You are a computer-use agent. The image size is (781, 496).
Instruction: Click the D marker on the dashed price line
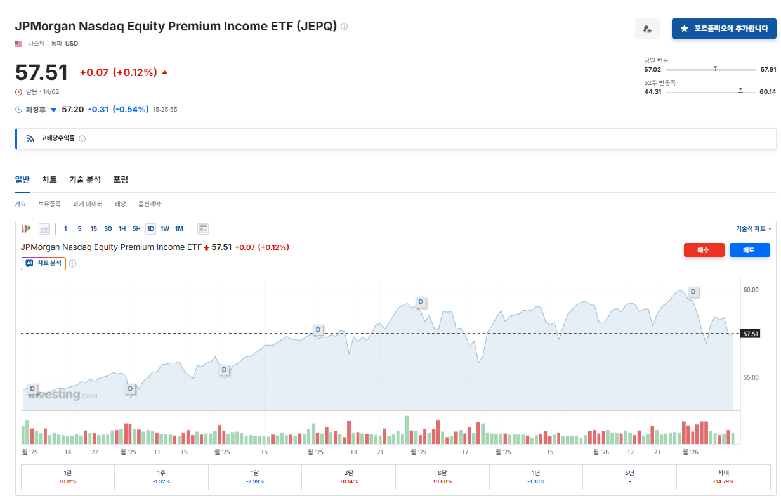coord(318,330)
